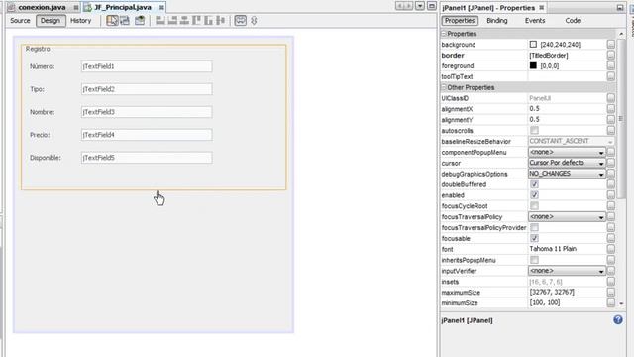Select the Properties tab button
The width and height of the screenshot is (634, 357).
[x=460, y=20]
